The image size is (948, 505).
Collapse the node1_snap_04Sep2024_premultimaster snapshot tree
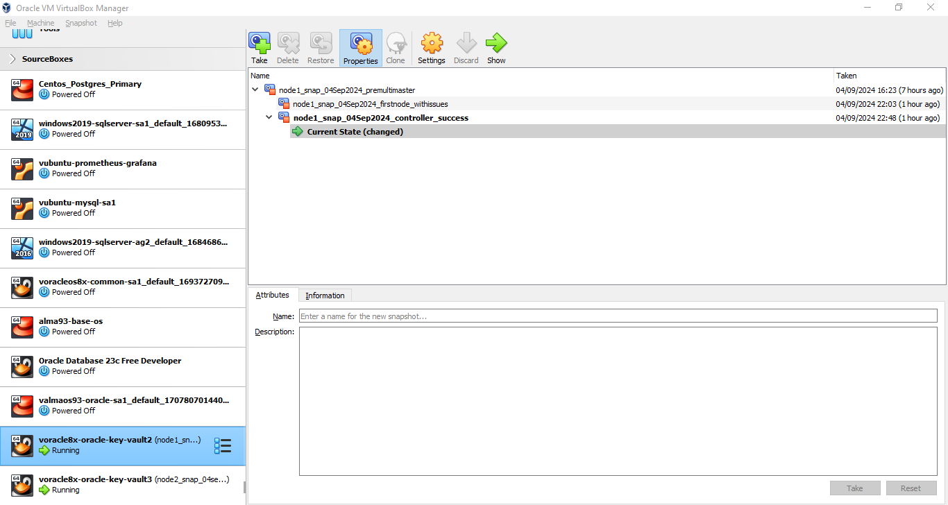(255, 89)
